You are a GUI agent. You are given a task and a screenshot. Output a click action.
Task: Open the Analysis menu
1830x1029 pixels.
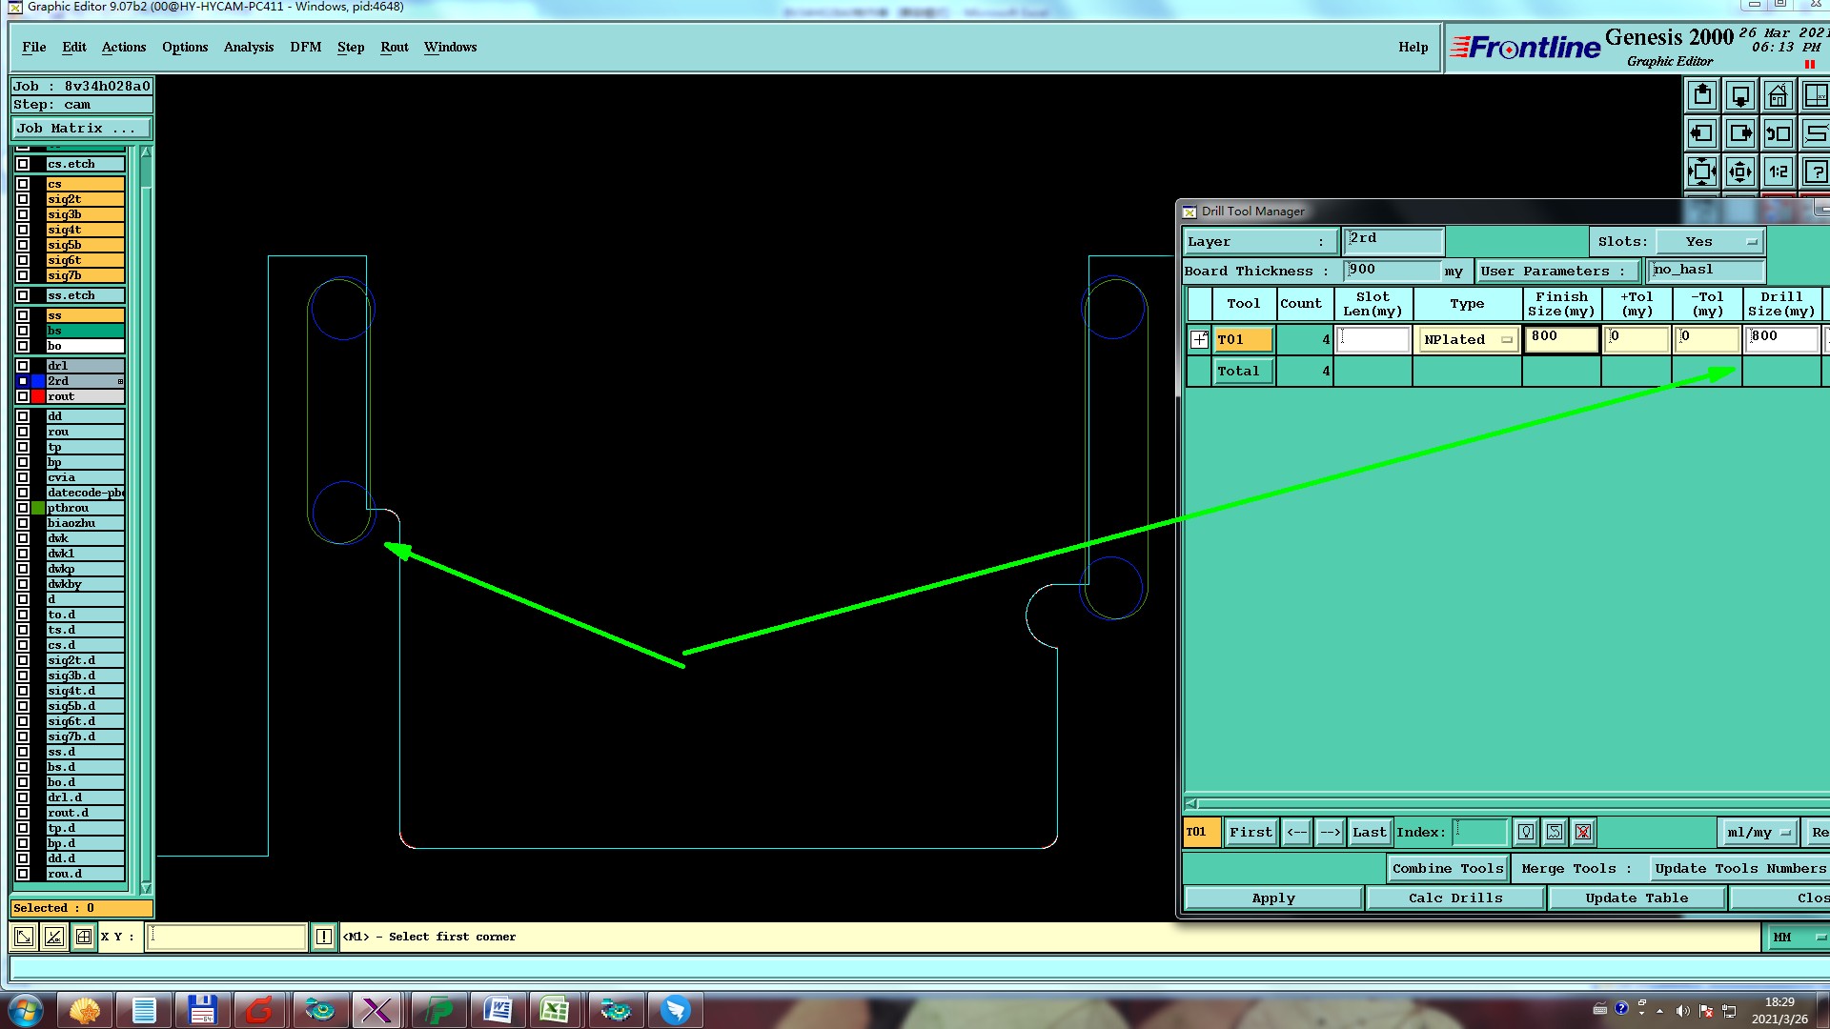pyautogui.click(x=248, y=47)
